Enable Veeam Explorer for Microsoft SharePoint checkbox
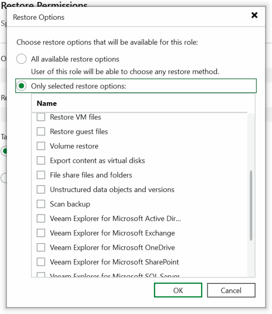Image resolution: width=272 pixels, height=314 pixels. point(41,262)
